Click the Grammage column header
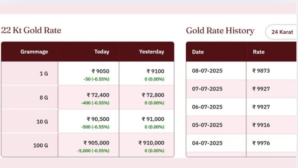The width and height of the screenshot is (298, 168). coord(34,52)
